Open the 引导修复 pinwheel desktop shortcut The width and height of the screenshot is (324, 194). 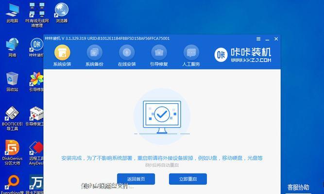(x=36, y=81)
